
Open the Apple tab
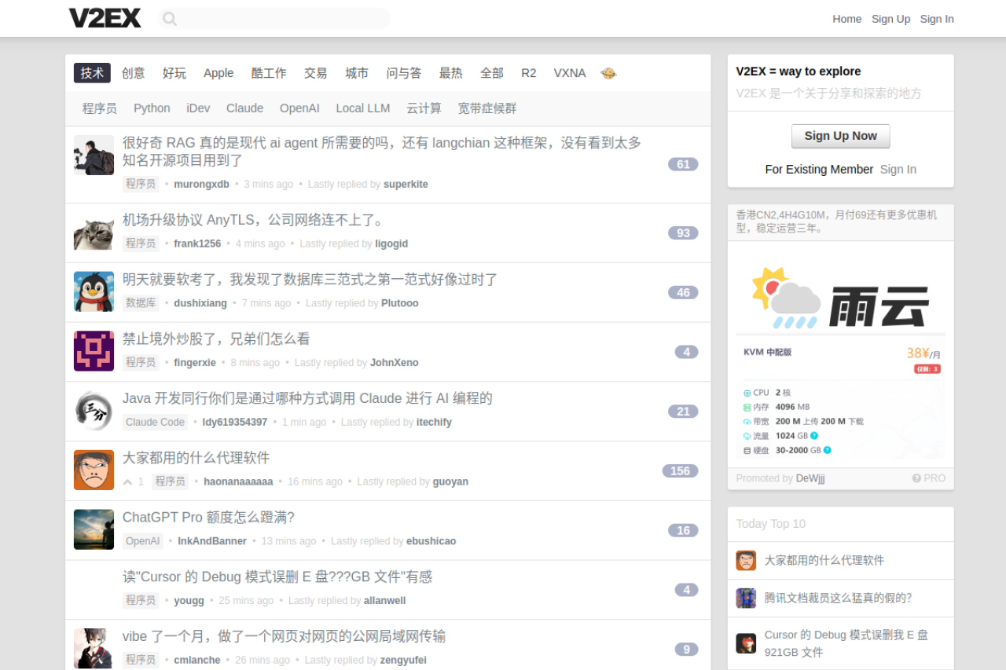[218, 73]
